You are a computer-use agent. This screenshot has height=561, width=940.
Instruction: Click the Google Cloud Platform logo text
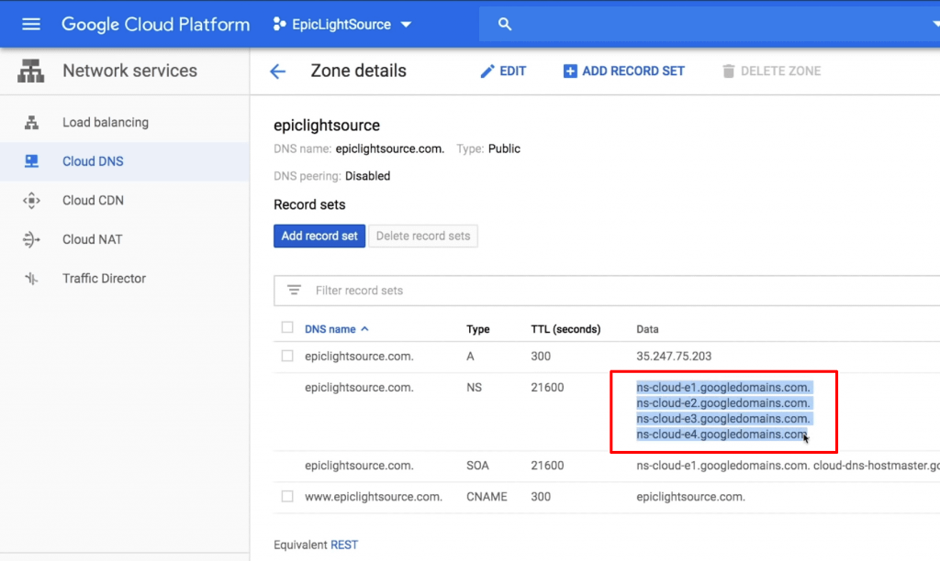156,24
